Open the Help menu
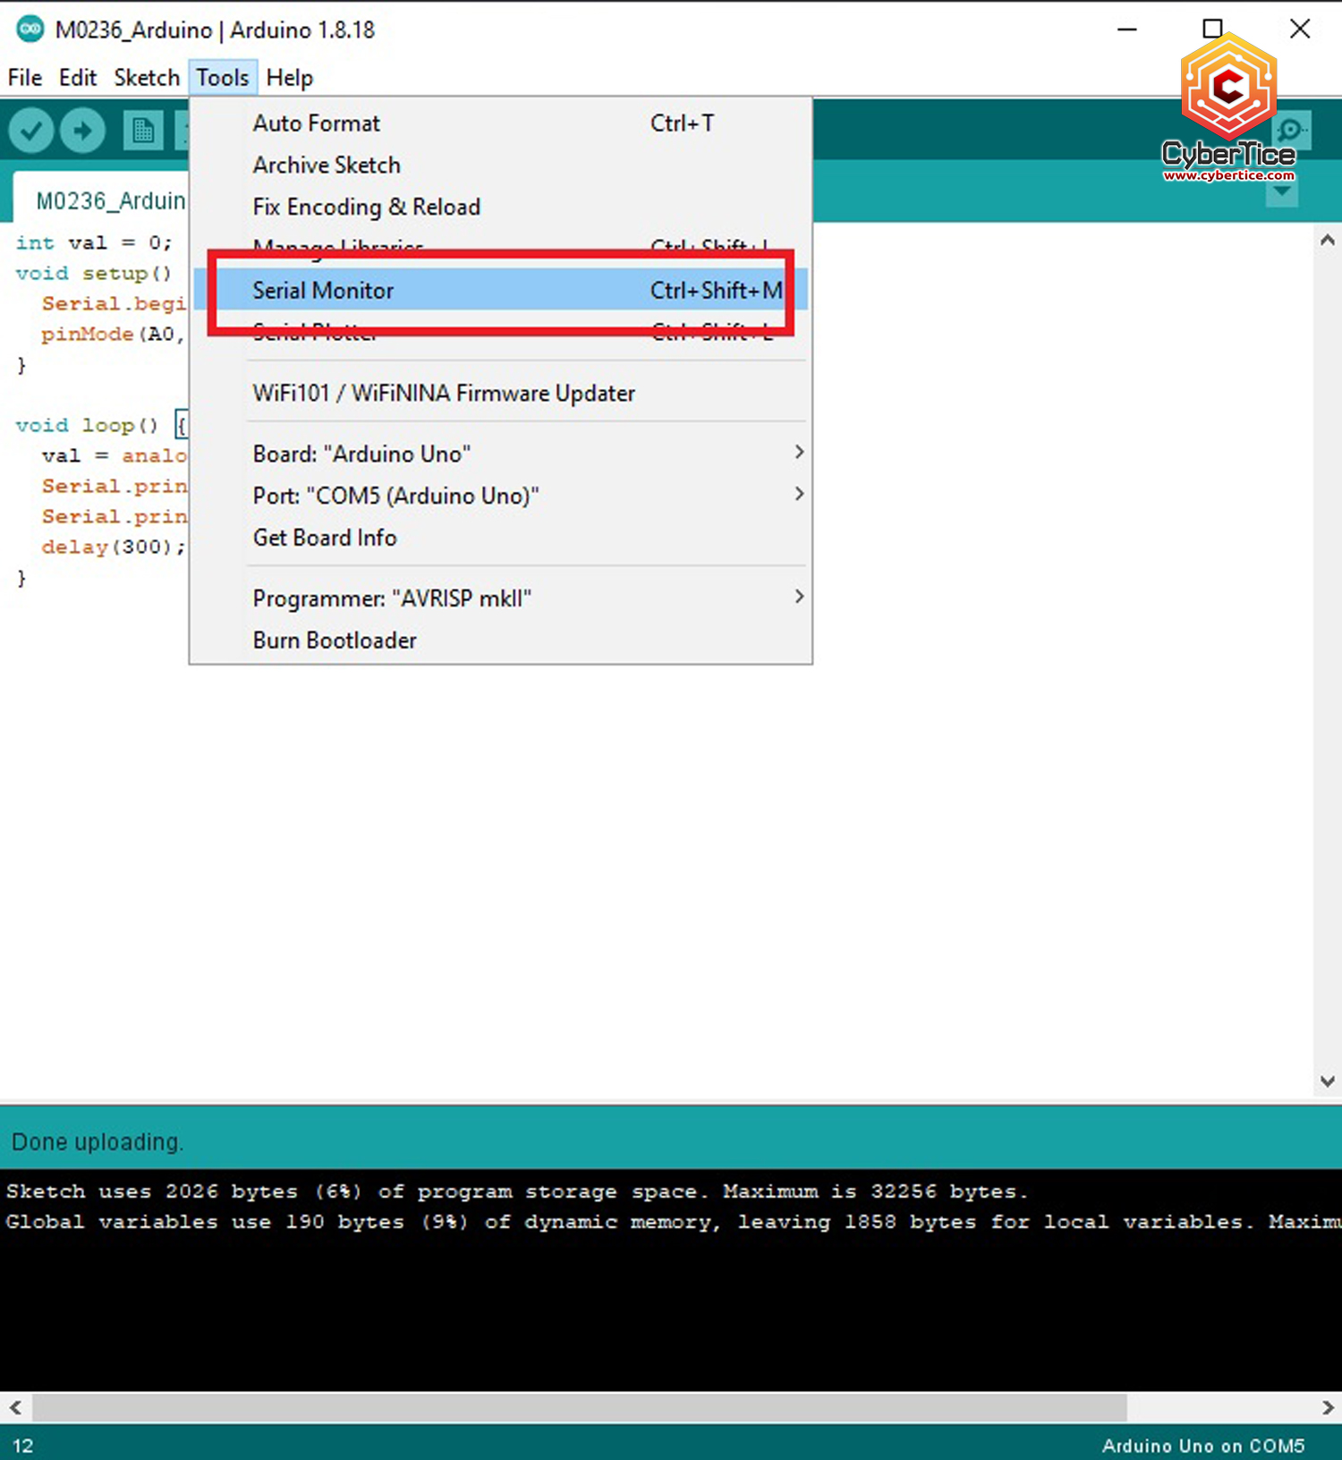The height and width of the screenshot is (1460, 1342). click(290, 78)
